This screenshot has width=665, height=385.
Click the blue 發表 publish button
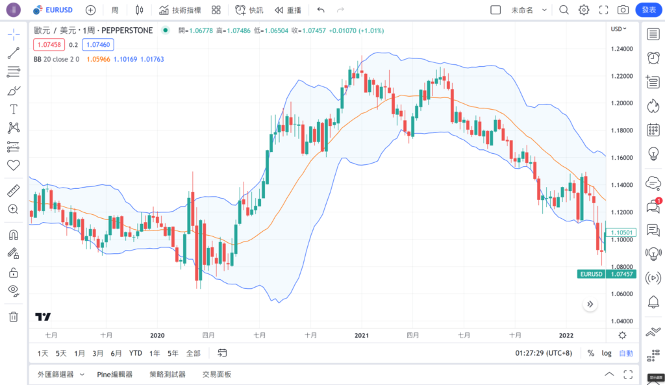(649, 10)
